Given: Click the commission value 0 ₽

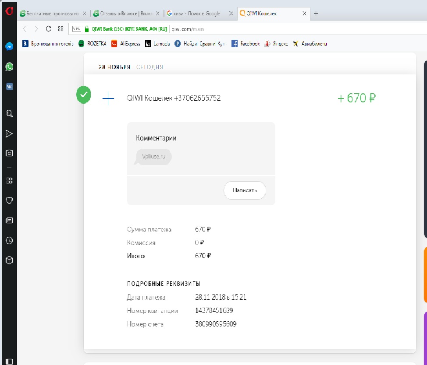Looking at the screenshot, I should coord(199,242).
